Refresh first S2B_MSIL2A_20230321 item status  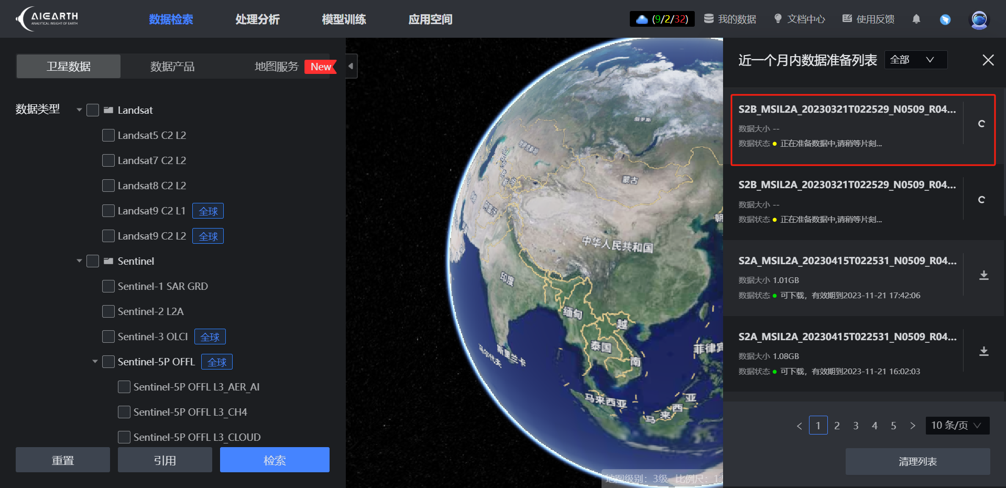[x=981, y=124]
